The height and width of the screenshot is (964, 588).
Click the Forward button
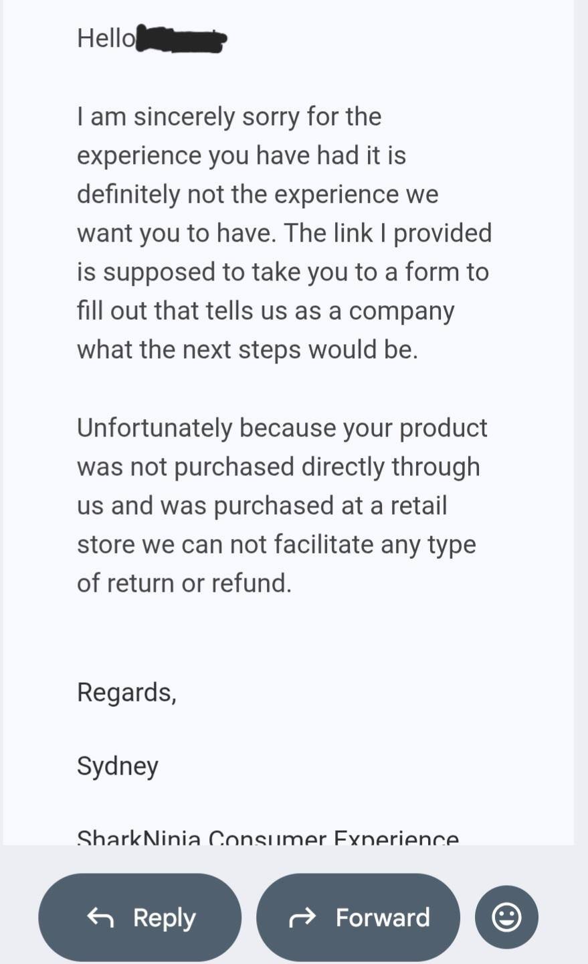tap(357, 917)
